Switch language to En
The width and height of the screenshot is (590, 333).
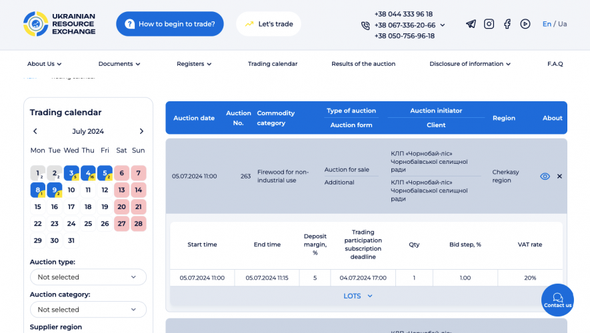547,24
